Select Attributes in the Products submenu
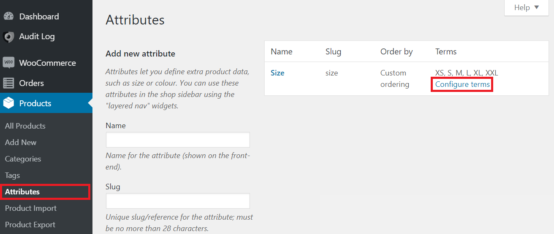This screenshot has width=554, height=234. 22,191
